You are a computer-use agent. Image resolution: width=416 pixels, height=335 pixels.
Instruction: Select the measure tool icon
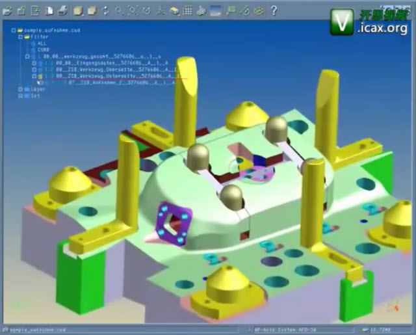[245, 11]
